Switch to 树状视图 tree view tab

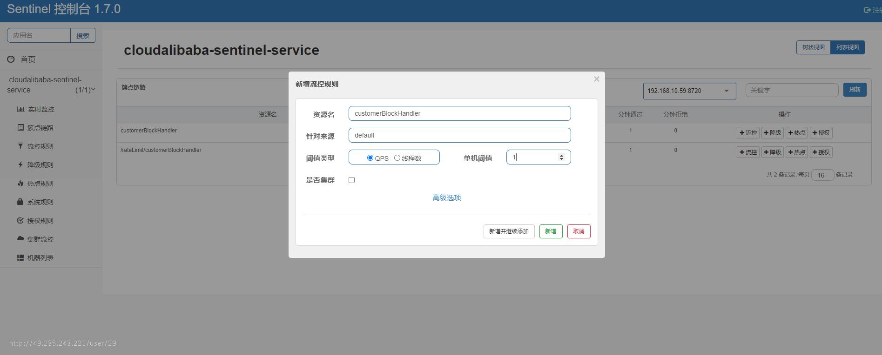tap(813, 47)
